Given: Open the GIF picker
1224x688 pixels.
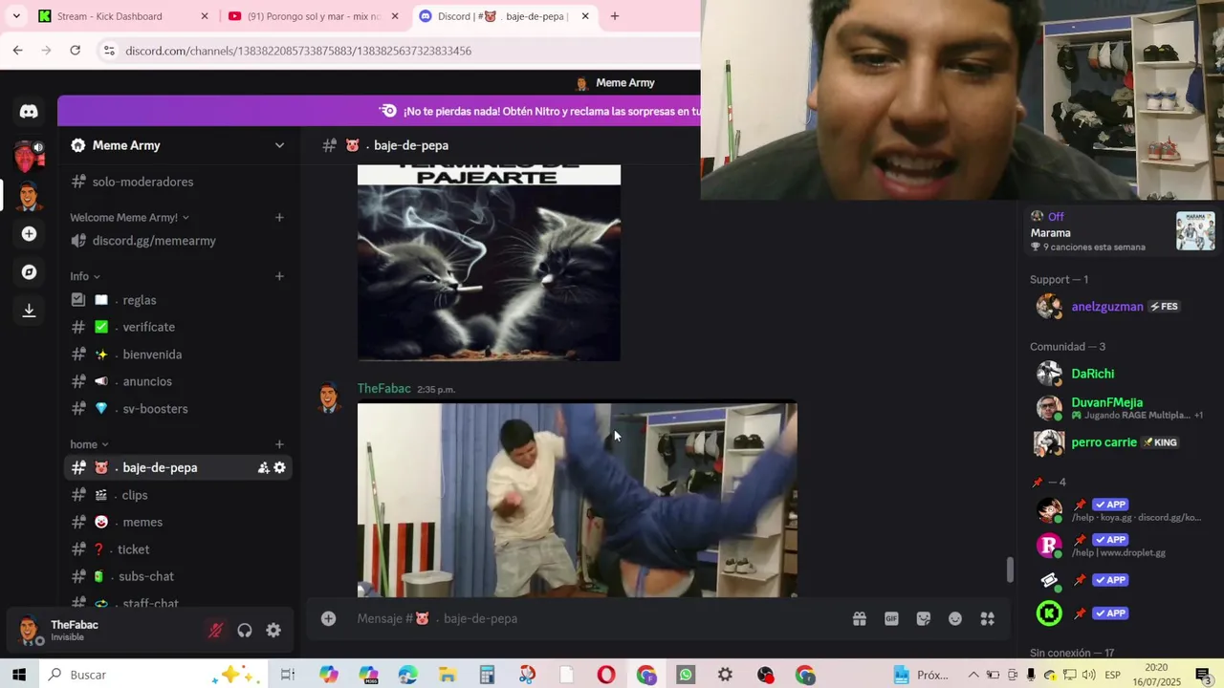Looking at the screenshot, I should [x=891, y=619].
